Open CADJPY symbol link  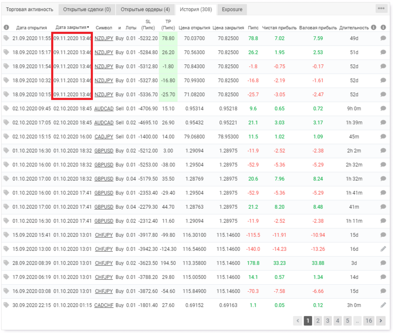(104, 137)
